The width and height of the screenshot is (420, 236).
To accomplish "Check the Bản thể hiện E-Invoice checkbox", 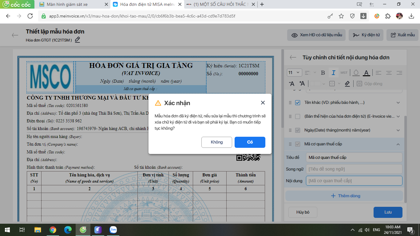I will (297, 116).
